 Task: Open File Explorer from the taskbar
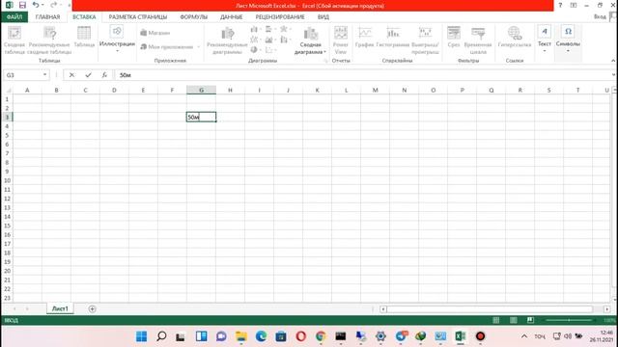[x=240, y=336]
